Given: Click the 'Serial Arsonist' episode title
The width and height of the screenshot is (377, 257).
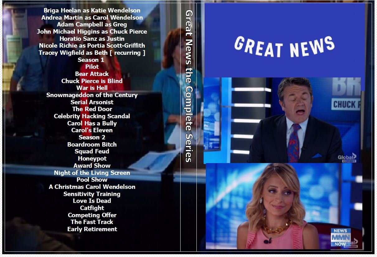Looking at the screenshot, I should click(92, 102).
